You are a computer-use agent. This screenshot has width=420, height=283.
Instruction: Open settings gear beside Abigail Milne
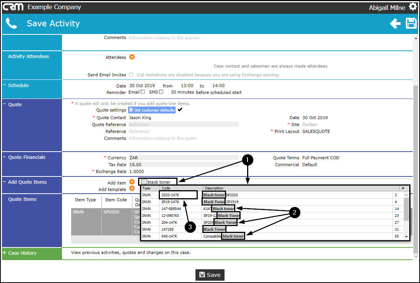pyautogui.click(x=413, y=7)
